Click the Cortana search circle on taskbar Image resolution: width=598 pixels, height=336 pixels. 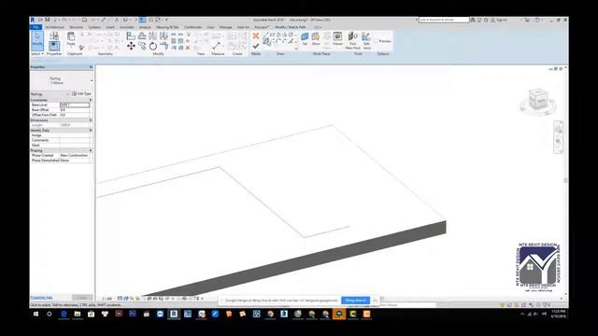click(x=50, y=314)
